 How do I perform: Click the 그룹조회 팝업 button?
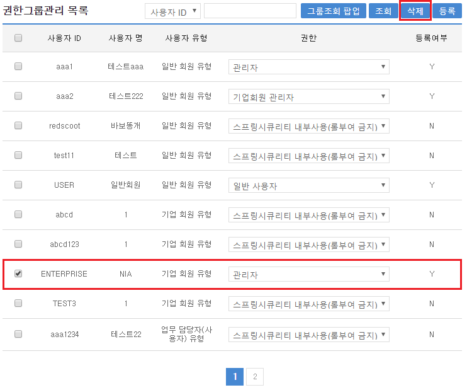[x=334, y=11]
